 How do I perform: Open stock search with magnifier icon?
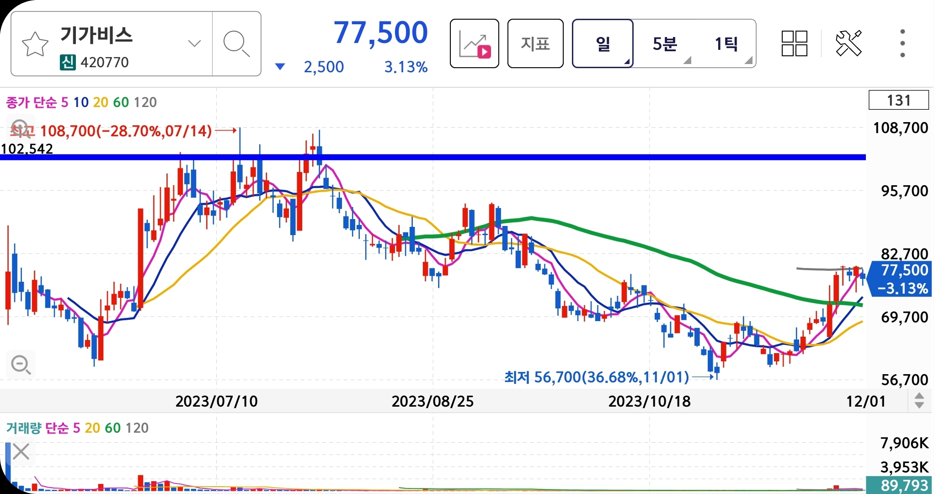236,44
